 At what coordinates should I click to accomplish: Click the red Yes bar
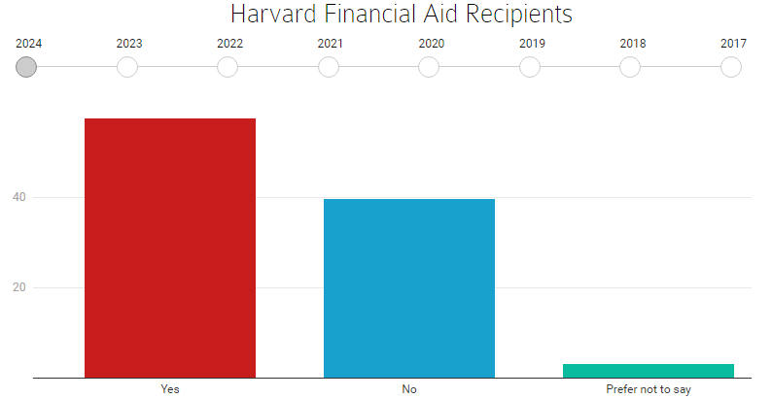(x=170, y=248)
